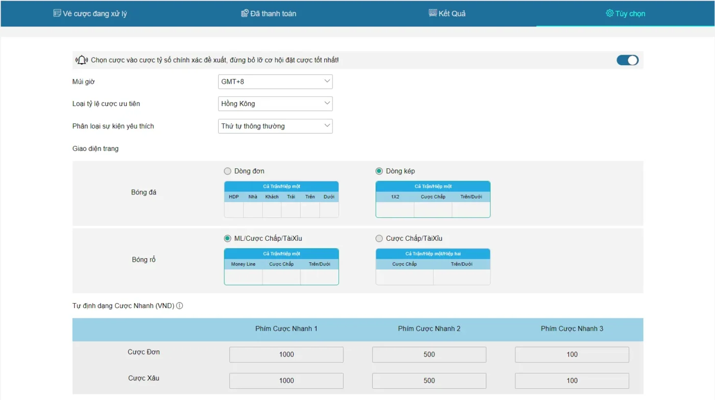Go to the Đã thanh toán tab
The width and height of the screenshot is (715, 400).
269,14
